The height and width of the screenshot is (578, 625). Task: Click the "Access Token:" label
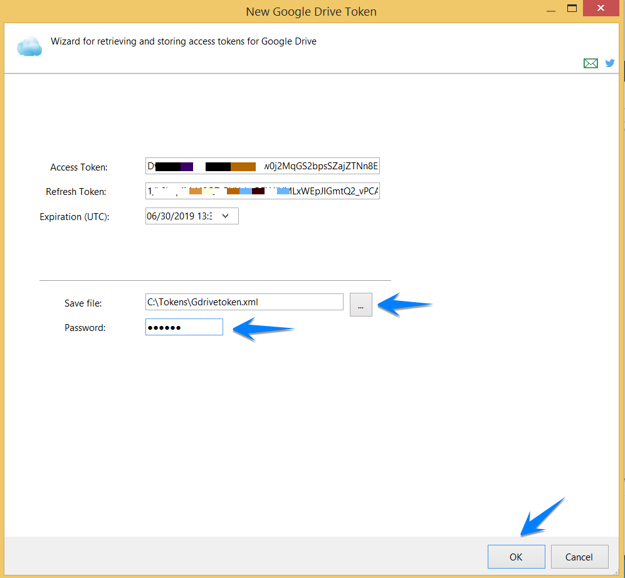click(78, 167)
